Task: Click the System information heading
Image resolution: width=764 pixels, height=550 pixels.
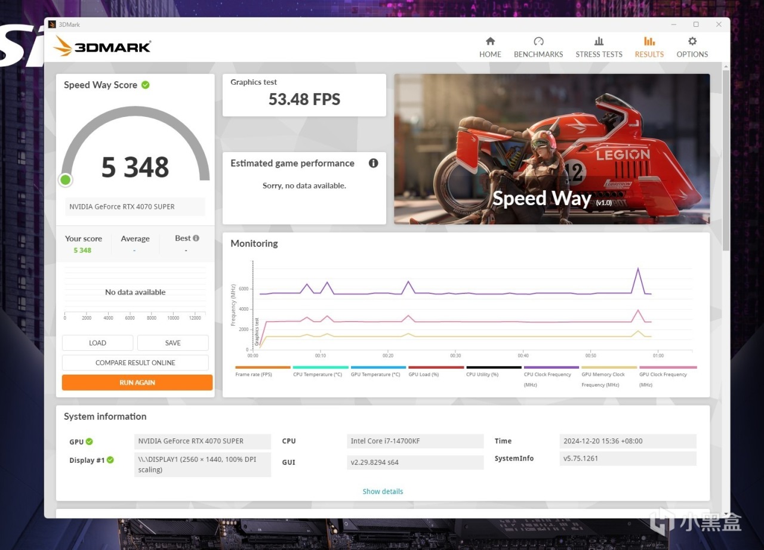Action: (x=105, y=416)
